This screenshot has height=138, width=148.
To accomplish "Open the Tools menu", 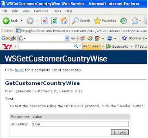I will (57, 11).
